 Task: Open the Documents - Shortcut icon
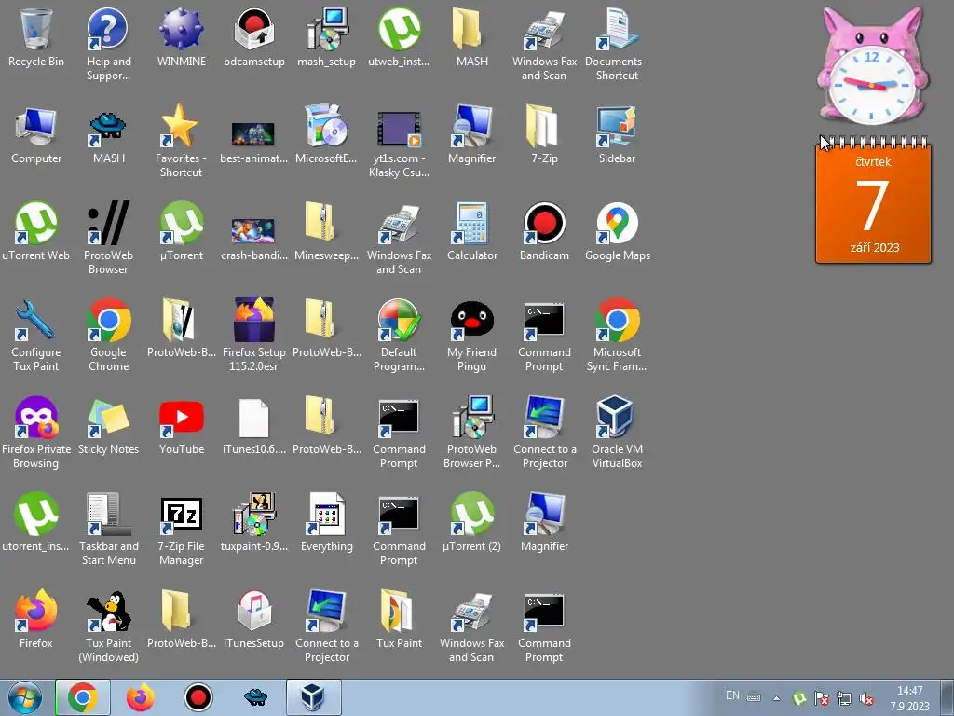click(x=617, y=44)
